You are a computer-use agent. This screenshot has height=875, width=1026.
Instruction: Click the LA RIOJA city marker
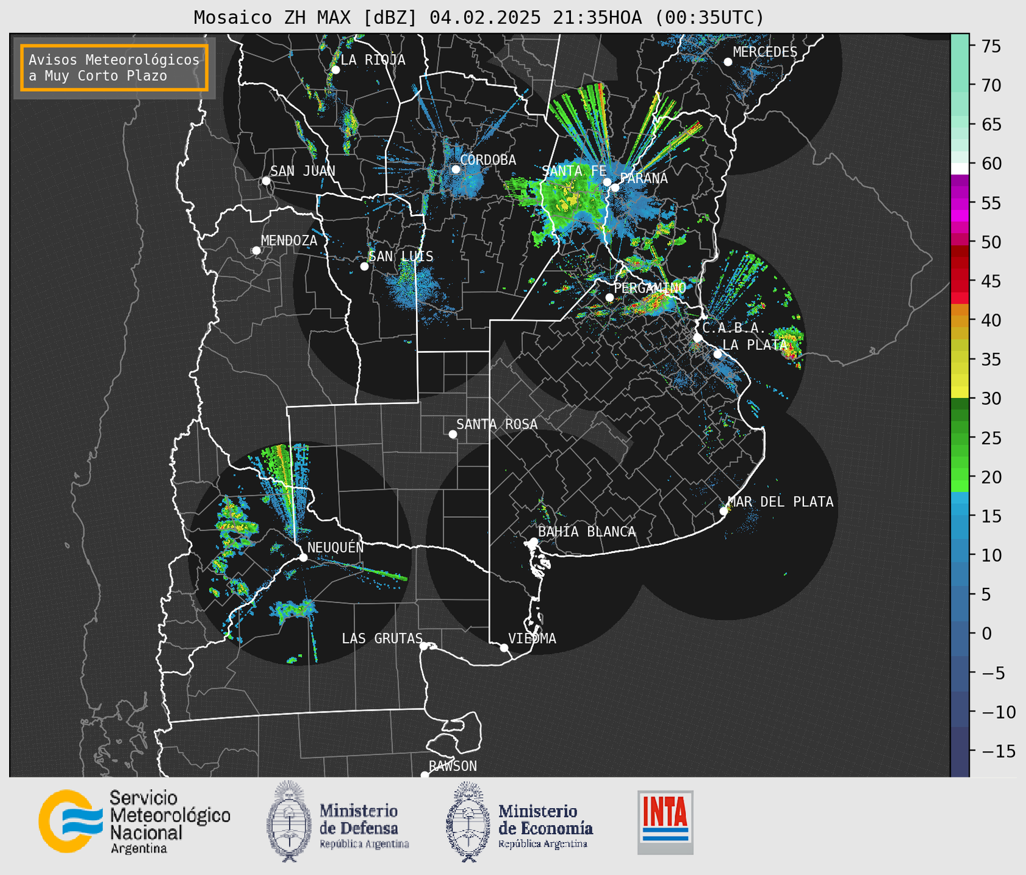(x=335, y=70)
